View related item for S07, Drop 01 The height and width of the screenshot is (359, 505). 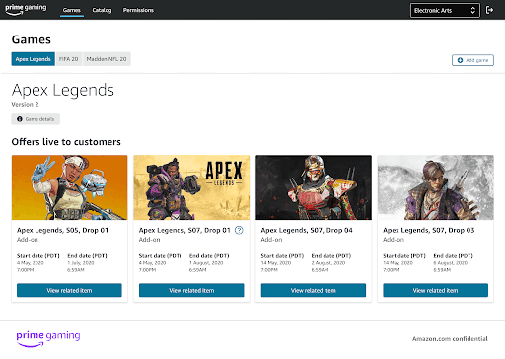pos(191,290)
